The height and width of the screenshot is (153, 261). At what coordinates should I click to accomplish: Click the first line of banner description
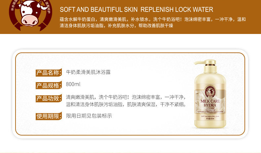153,19
